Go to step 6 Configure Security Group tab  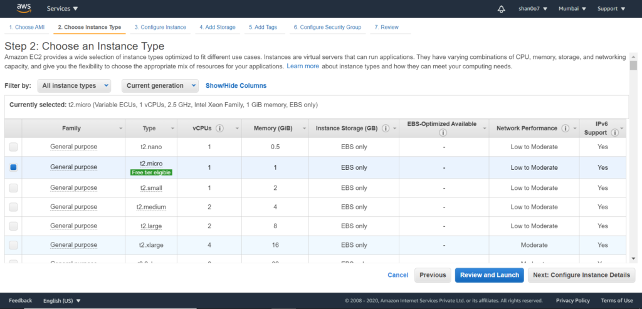pos(327,28)
